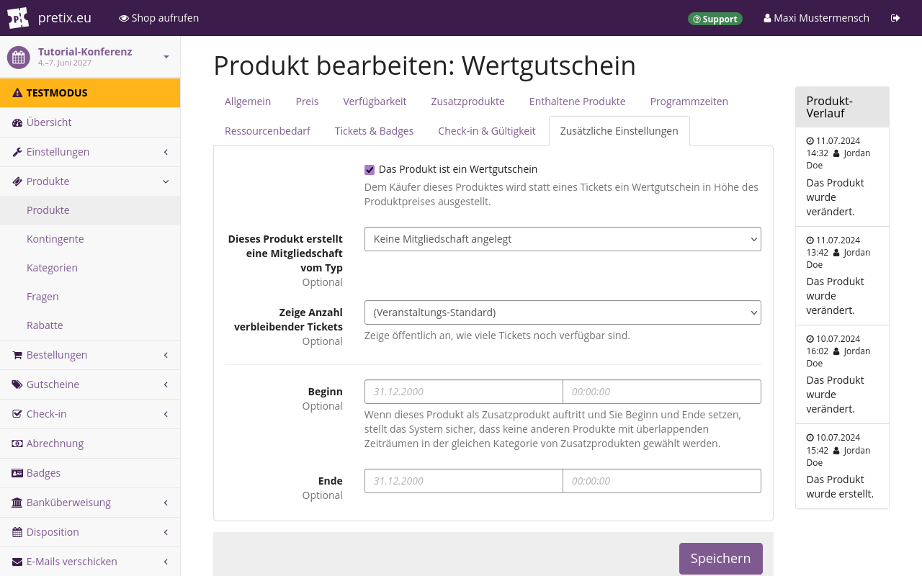The image size is (922, 576).
Task: Open the Verfügbarkeit tab
Action: pyautogui.click(x=375, y=102)
